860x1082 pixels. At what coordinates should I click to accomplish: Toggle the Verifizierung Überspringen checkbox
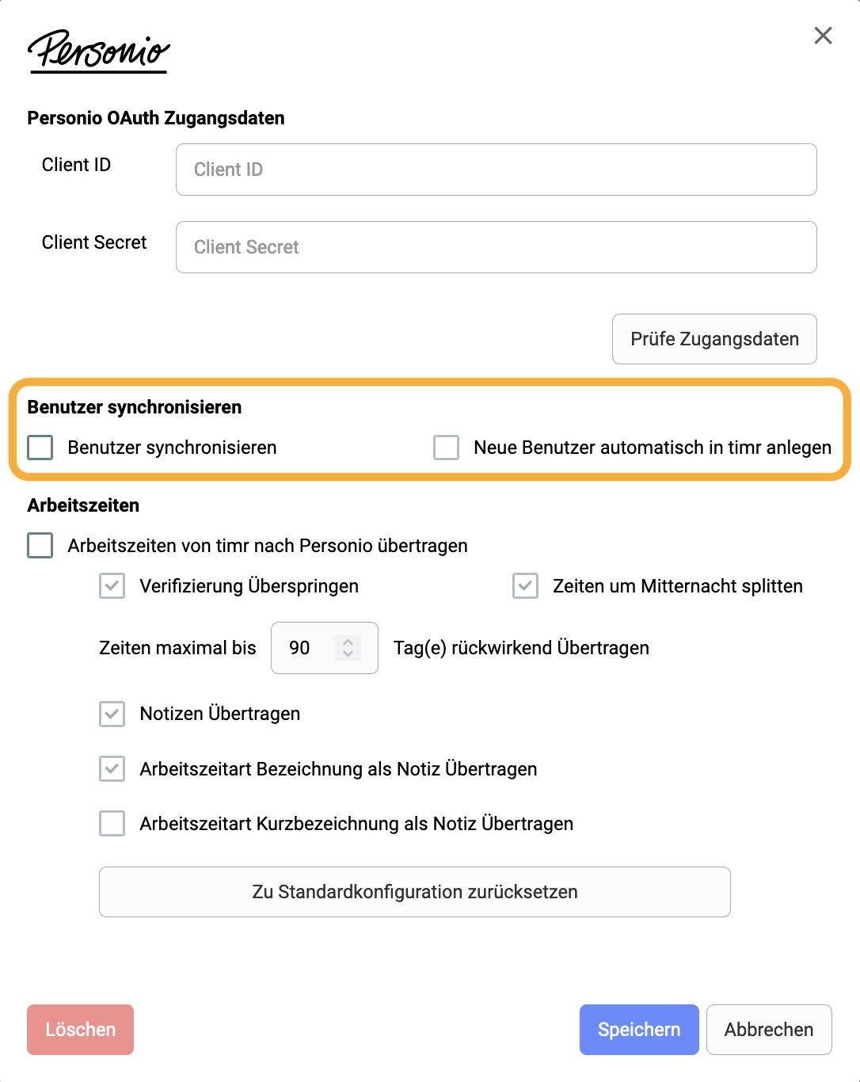[x=112, y=586]
